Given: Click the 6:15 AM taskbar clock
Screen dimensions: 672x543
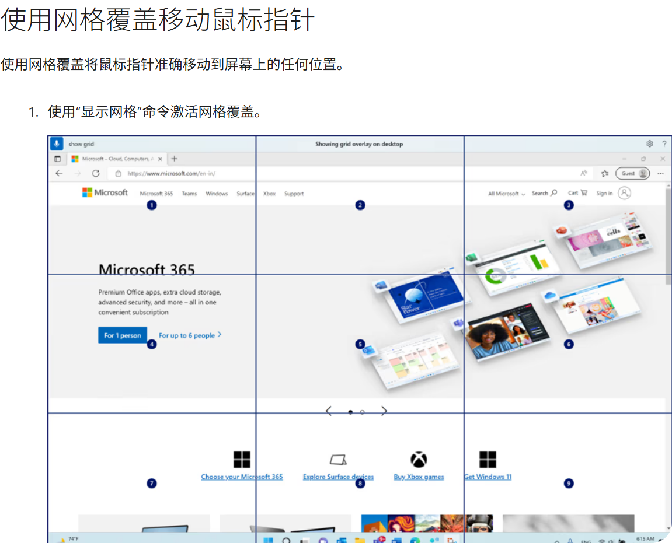Looking at the screenshot, I should (x=645, y=539).
